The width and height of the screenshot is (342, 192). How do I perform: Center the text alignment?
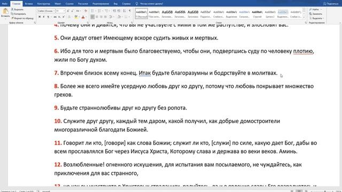click(97, 17)
